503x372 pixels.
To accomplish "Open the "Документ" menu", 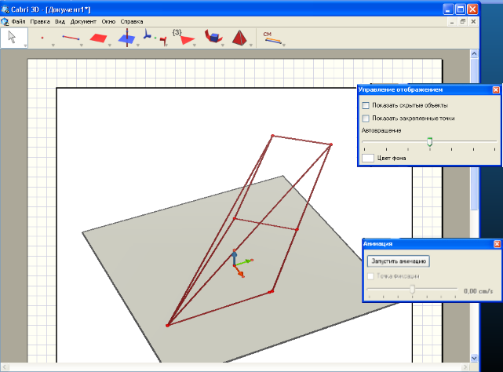I will click(x=83, y=21).
